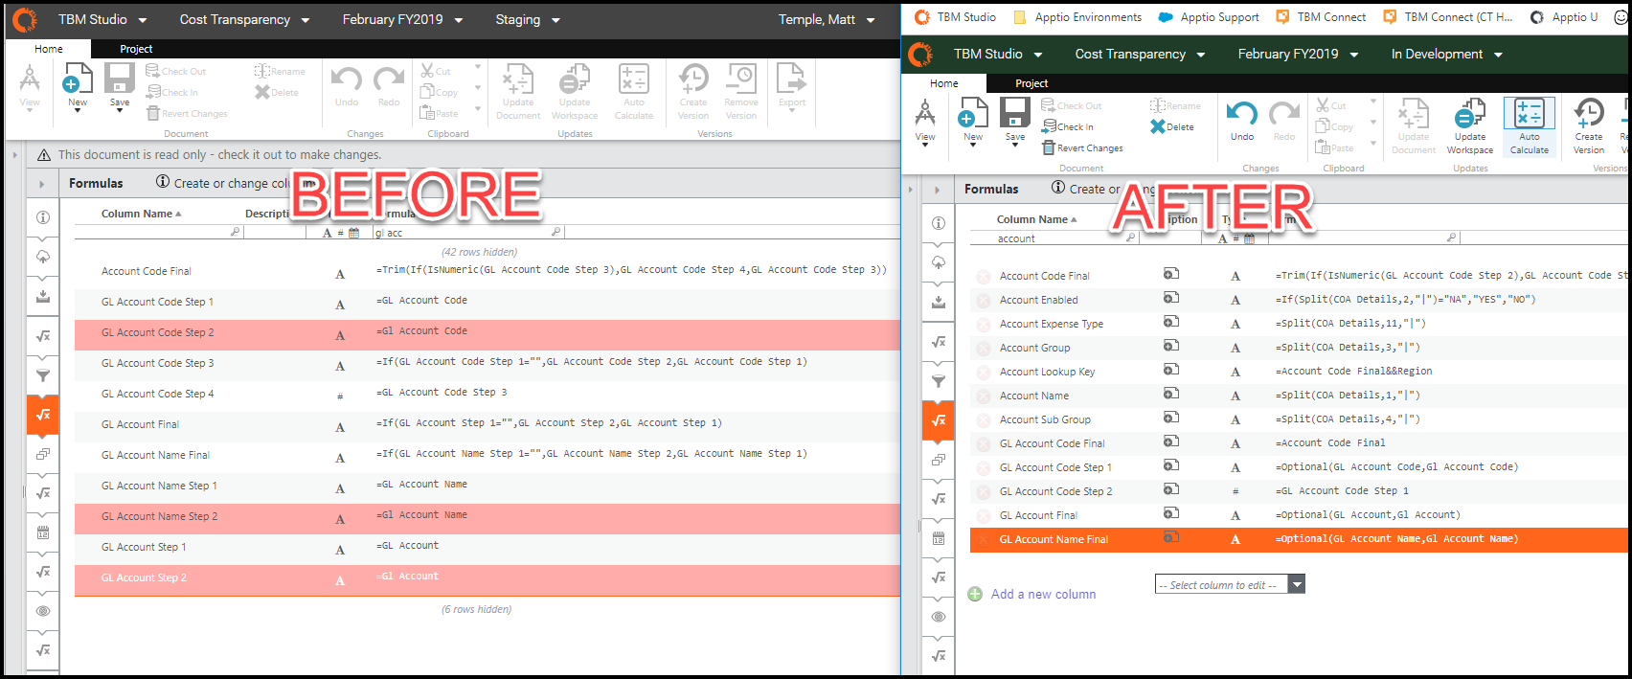Click Add a new column link
The image size is (1632, 679).
(x=1043, y=594)
